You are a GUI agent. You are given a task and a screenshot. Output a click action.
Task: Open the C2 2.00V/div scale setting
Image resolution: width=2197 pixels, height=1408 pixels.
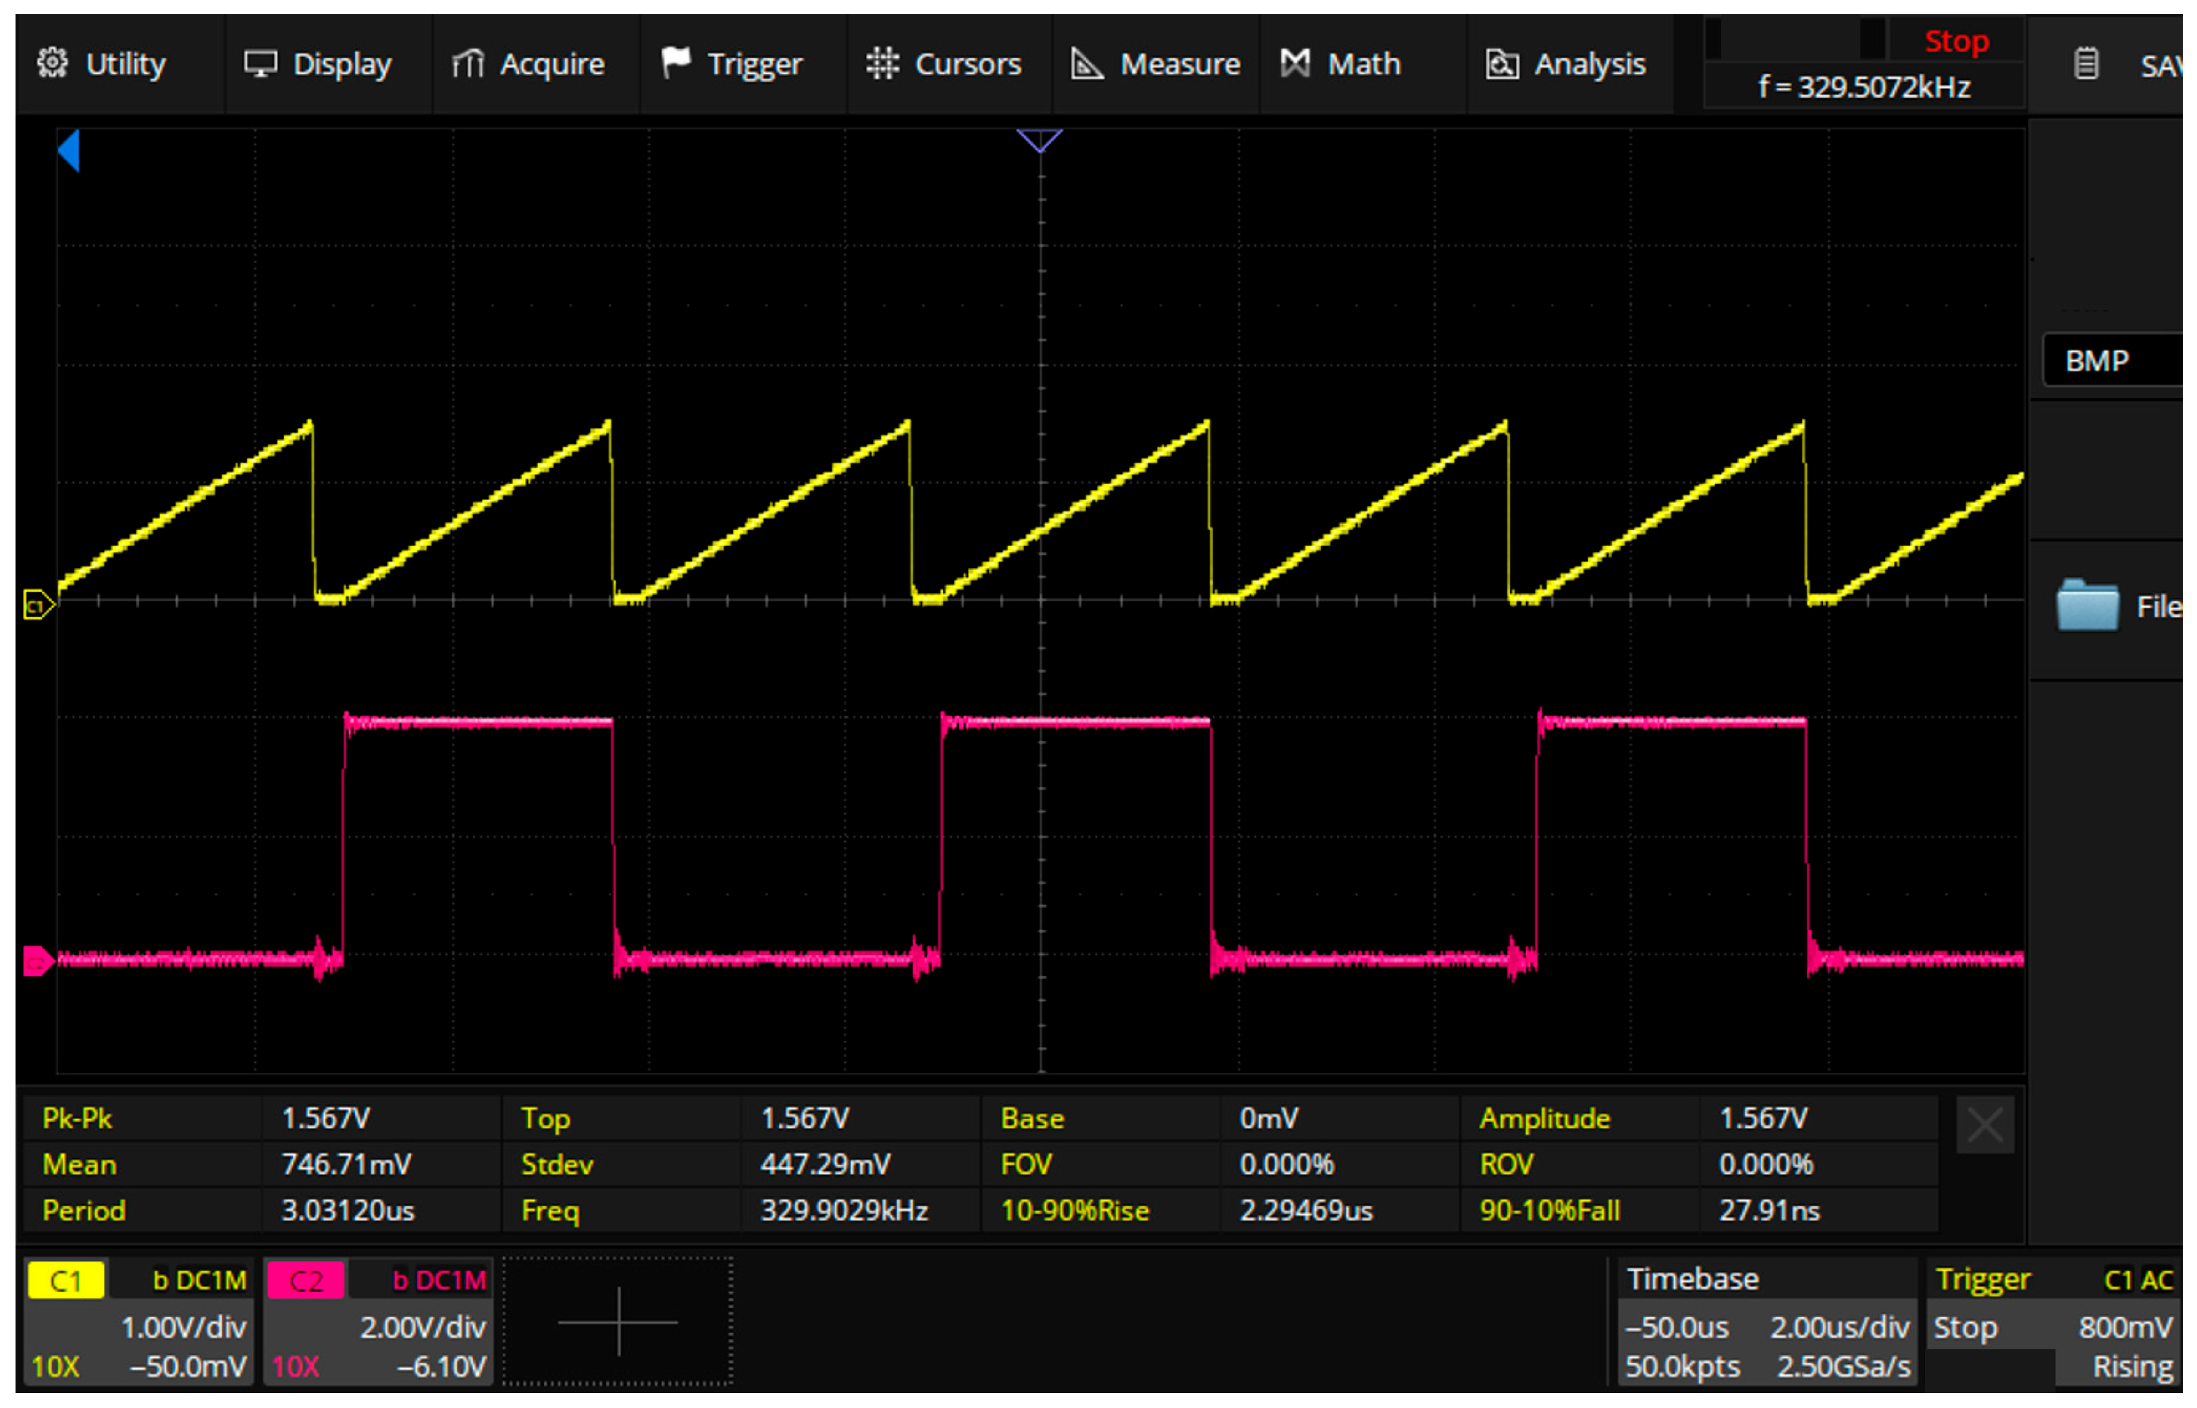[423, 1326]
